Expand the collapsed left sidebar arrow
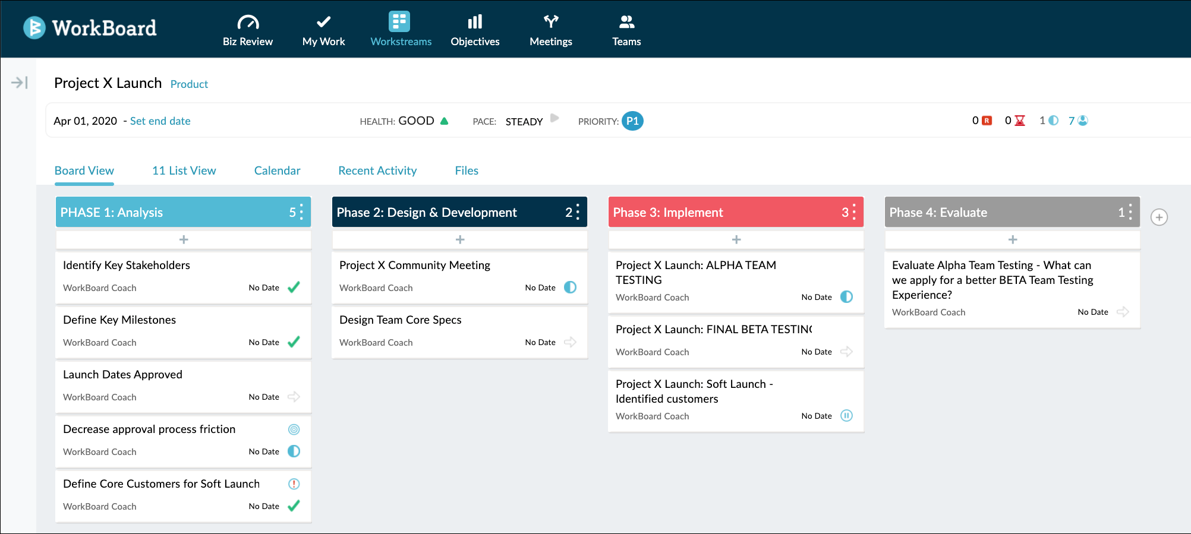This screenshot has height=534, width=1191. (x=20, y=83)
